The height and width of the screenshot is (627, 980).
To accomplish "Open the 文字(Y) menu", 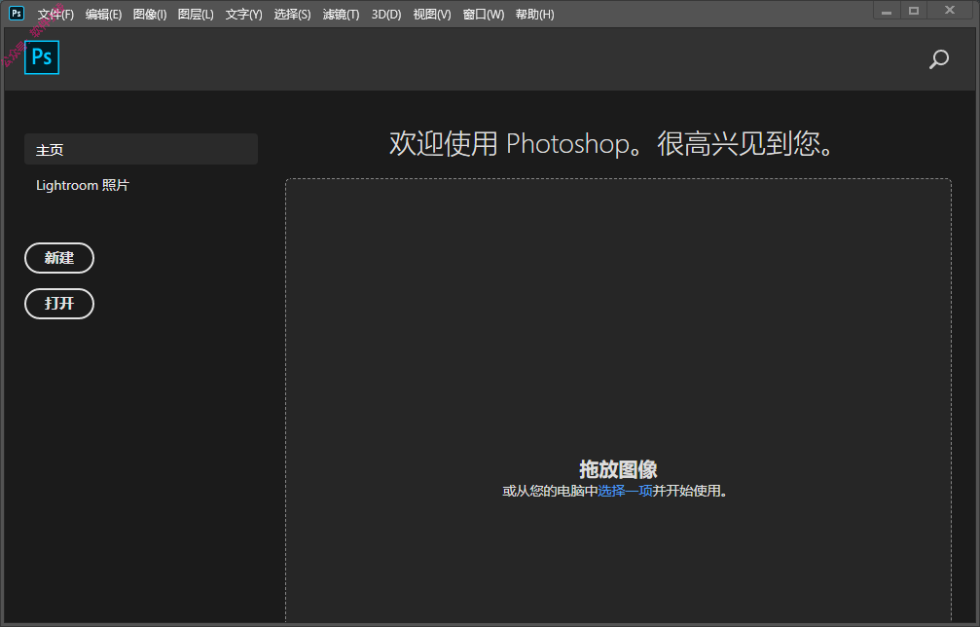I will point(243,15).
